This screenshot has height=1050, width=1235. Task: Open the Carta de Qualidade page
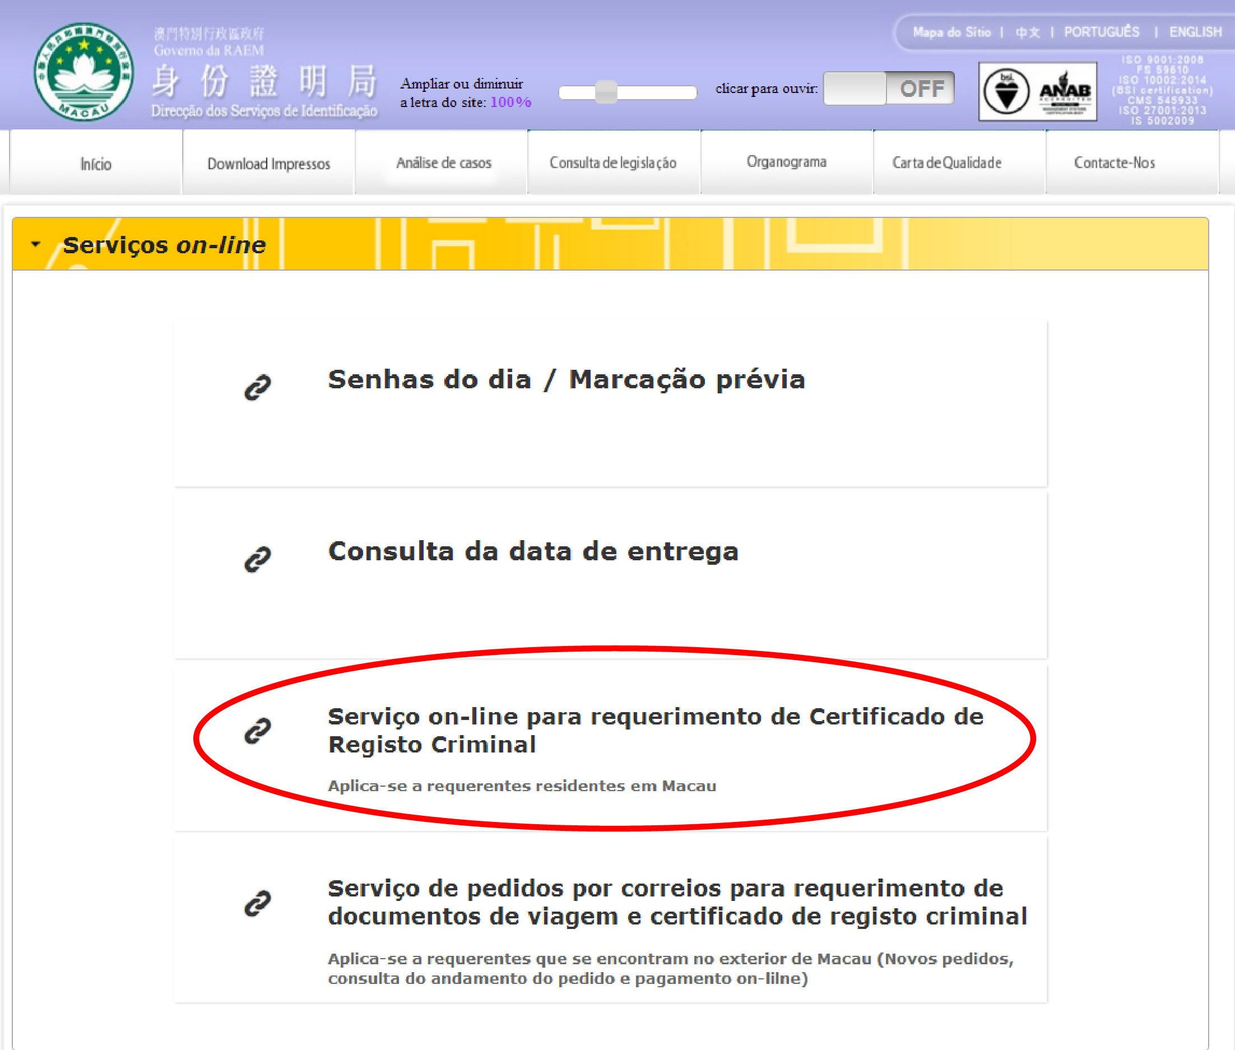(x=946, y=162)
